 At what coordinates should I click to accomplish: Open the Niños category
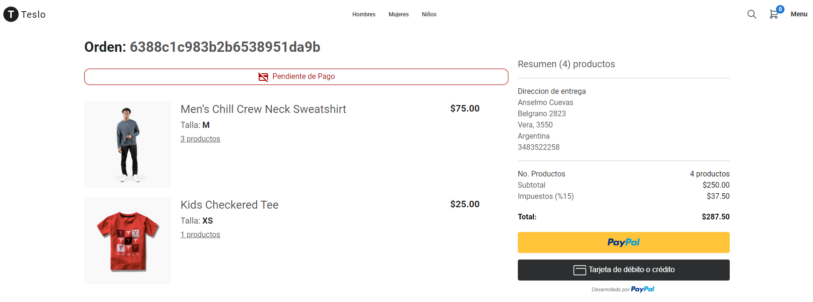pos(429,14)
